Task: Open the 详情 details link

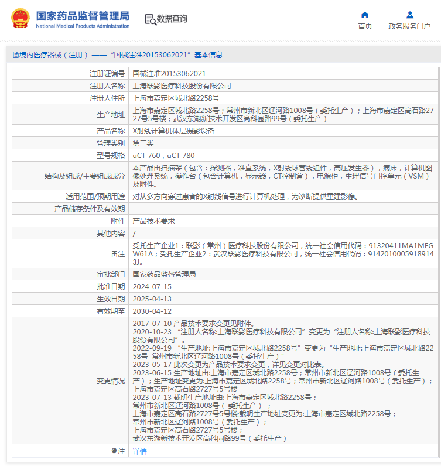Action: tap(139, 452)
